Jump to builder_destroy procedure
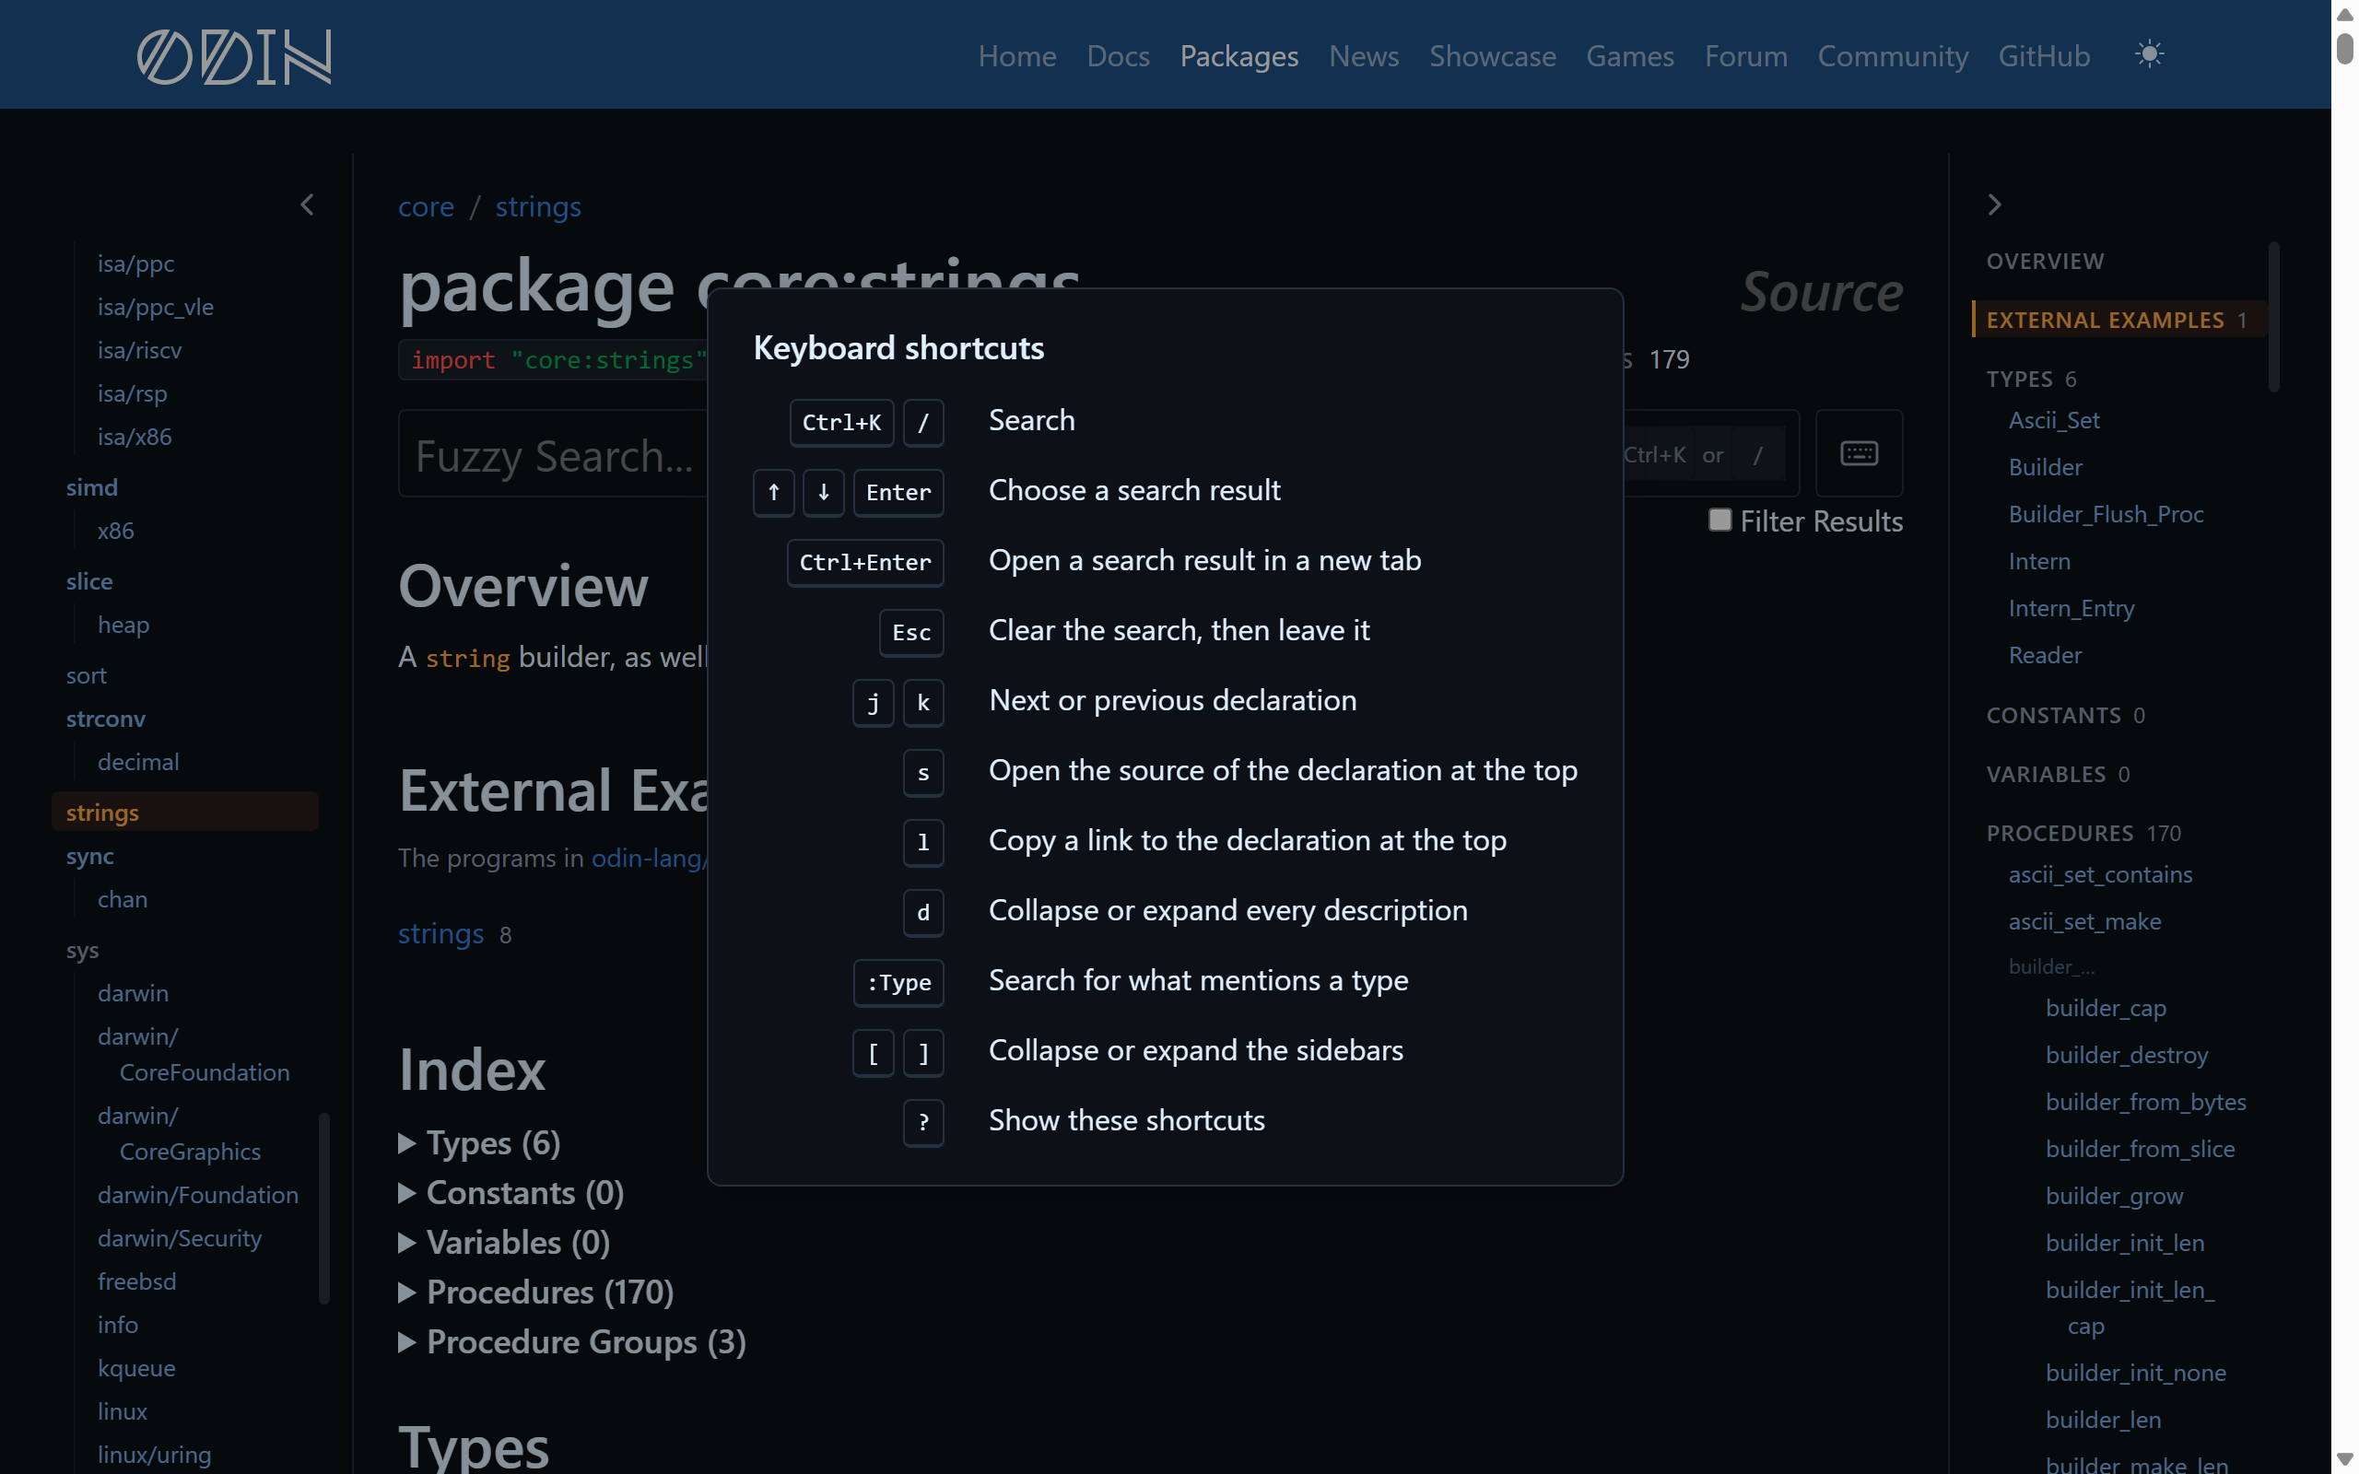The width and height of the screenshot is (2359, 1474). click(x=2127, y=1055)
